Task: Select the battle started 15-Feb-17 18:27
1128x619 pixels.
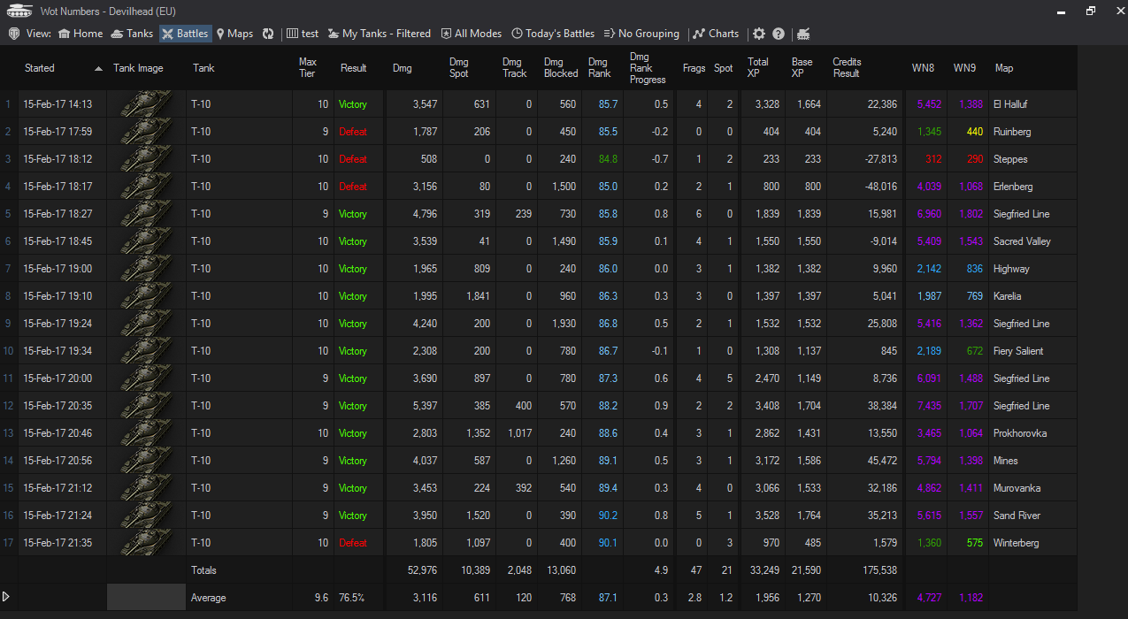Action: click(x=58, y=214)
